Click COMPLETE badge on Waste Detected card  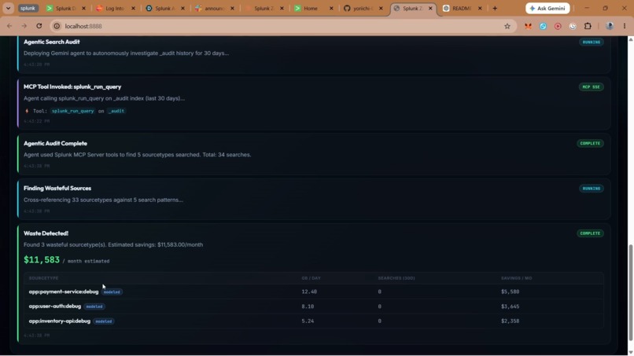coord(590,233)
